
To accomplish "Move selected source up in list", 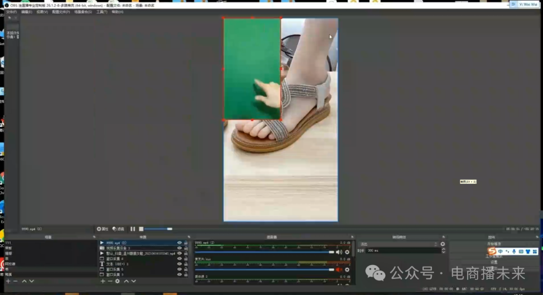I will click(x=126, y=281).
